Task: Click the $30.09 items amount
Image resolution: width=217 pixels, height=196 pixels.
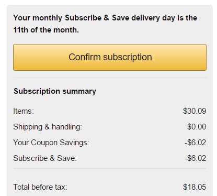Action: pos(195,111)
